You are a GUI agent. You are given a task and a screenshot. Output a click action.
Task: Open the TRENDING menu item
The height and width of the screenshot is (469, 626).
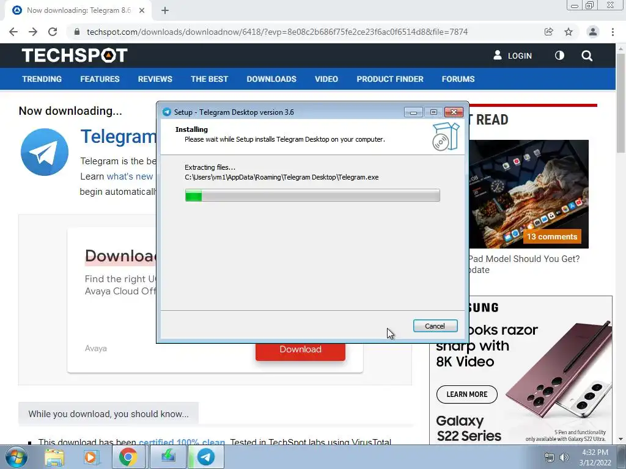point(42,79)
